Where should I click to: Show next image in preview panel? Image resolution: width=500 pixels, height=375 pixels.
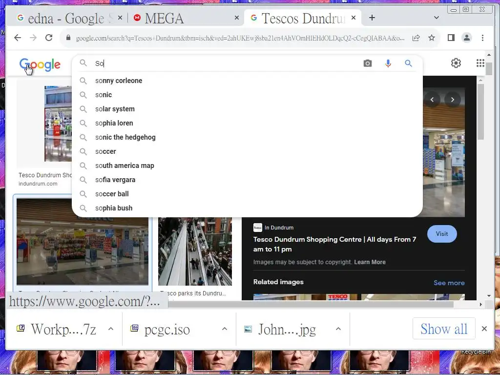[x=452, y=100]
